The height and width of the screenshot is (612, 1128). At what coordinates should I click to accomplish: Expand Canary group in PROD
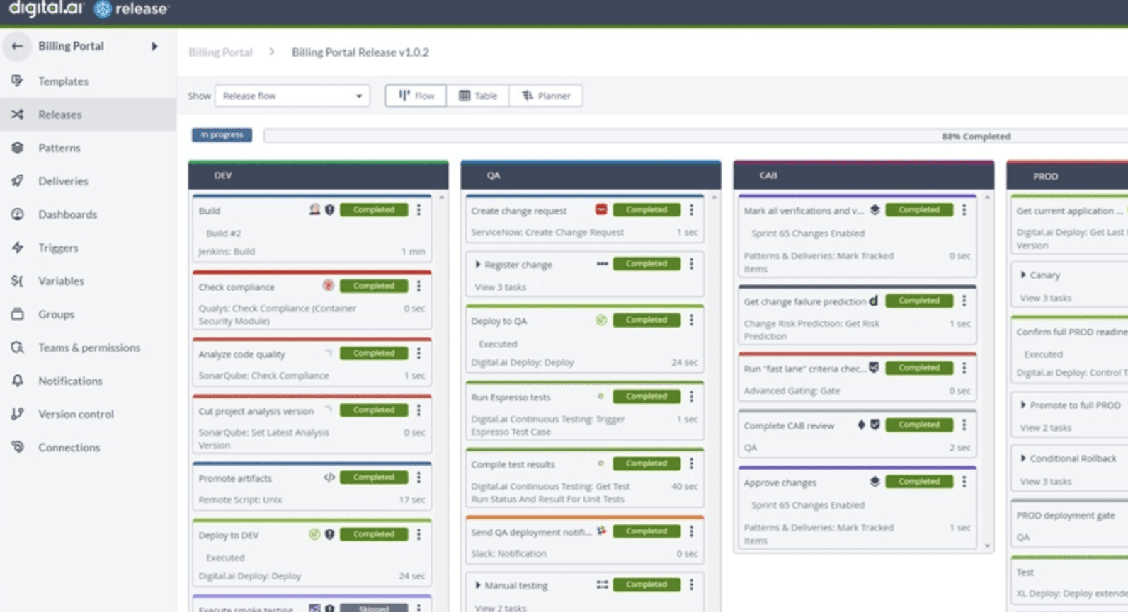1023,275
